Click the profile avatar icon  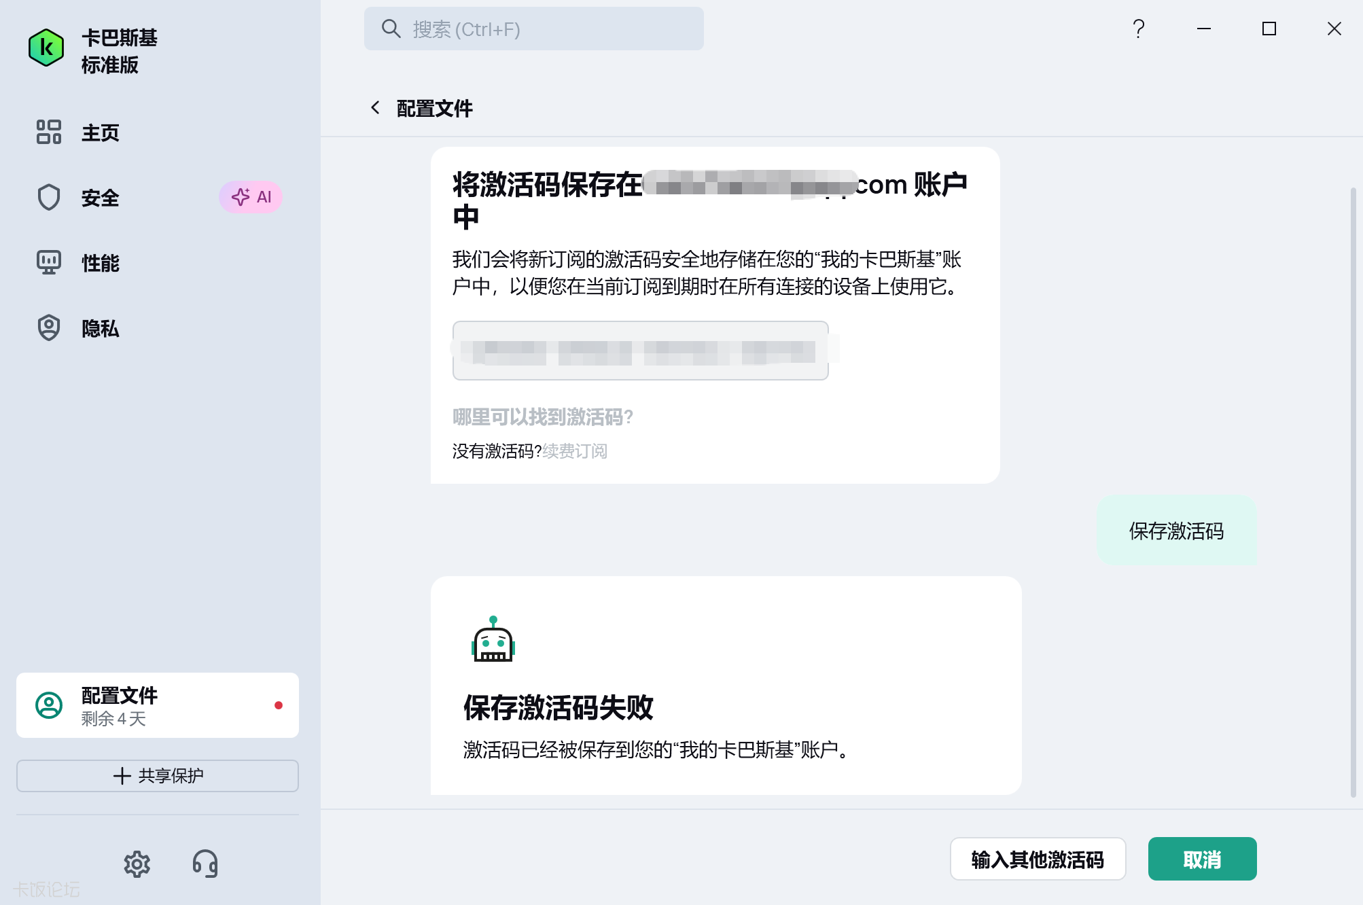[x=49, y=705]
